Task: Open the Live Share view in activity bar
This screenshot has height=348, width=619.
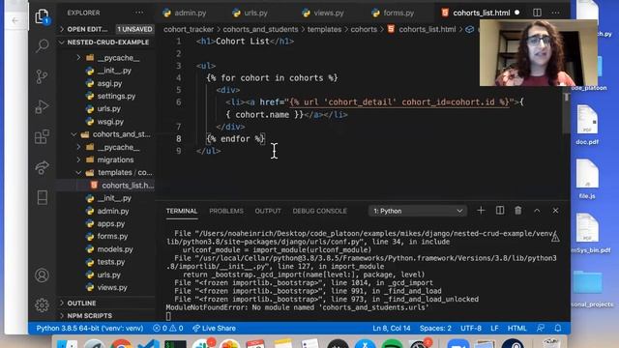Action: (x=42, y=167)
